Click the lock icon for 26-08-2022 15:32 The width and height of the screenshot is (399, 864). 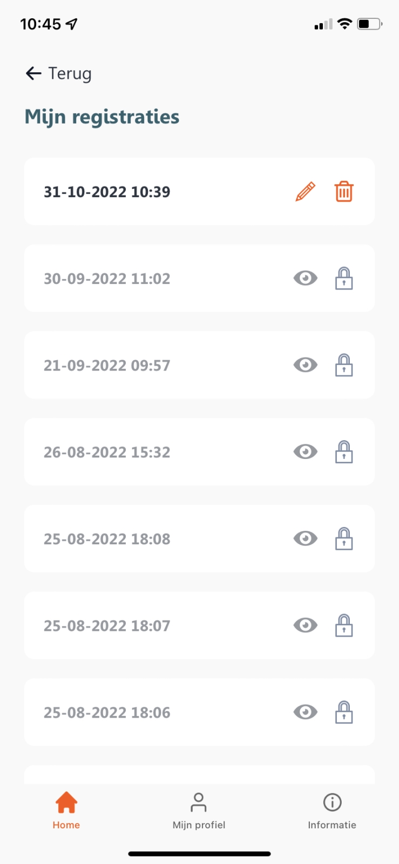coord(344,452)
